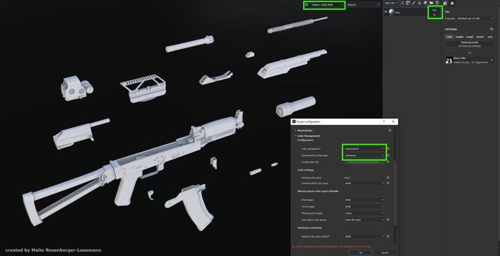The image size is (500, 256).
Task: Toggle the rough channel button
Action: 470,37
